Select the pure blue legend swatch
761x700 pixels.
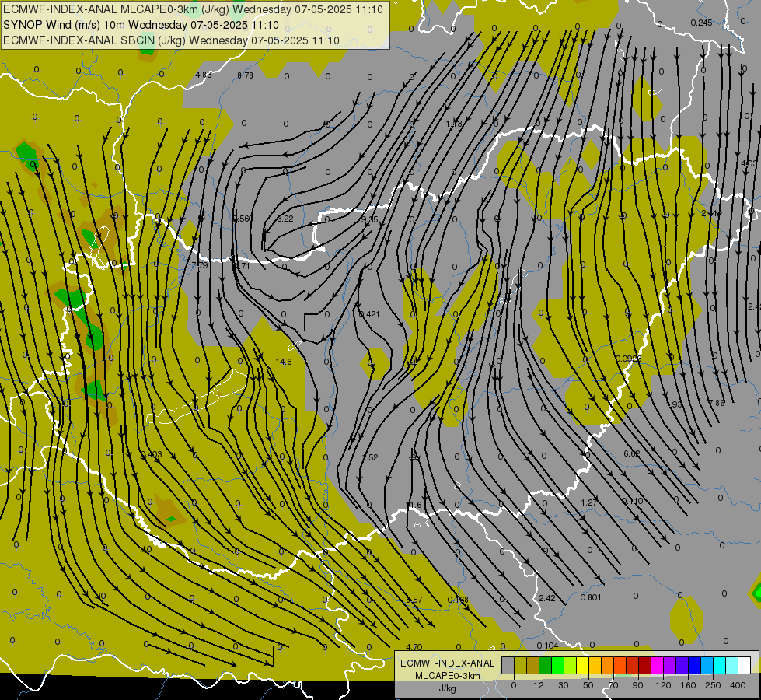[x=694, y=666]
